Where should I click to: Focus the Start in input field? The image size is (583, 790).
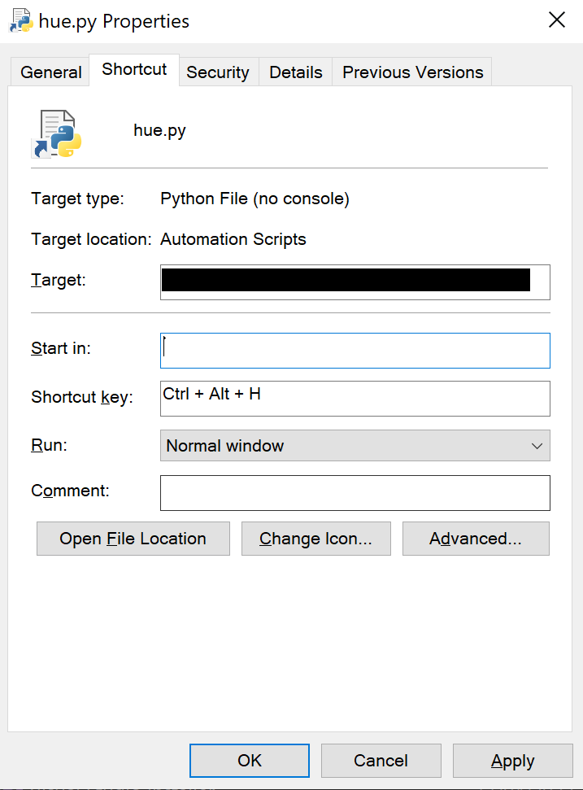[355, 350]
